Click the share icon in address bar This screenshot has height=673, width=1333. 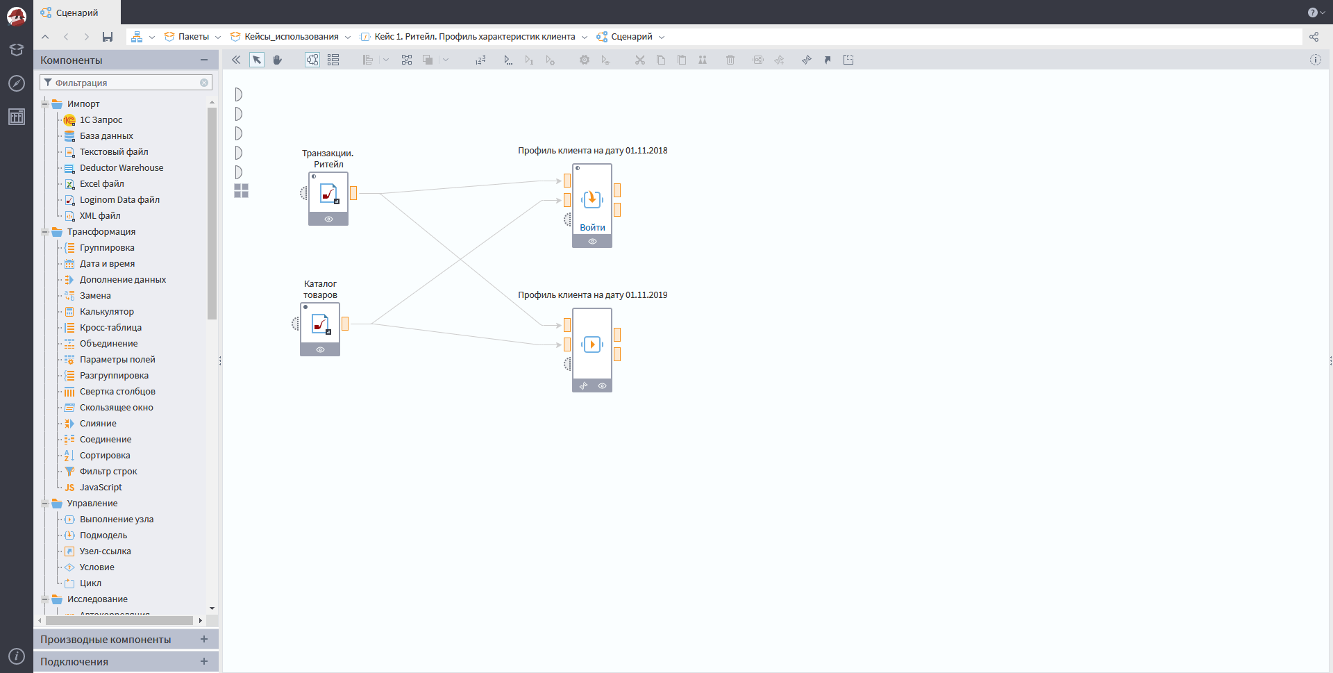[x=1314, y=37]
